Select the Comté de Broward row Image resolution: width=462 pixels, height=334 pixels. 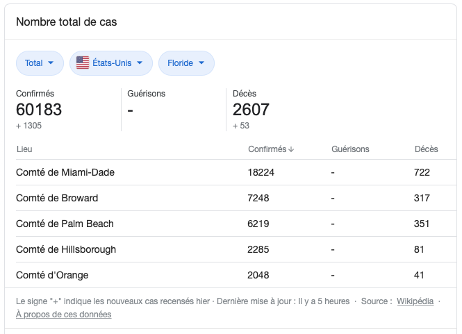57,198
